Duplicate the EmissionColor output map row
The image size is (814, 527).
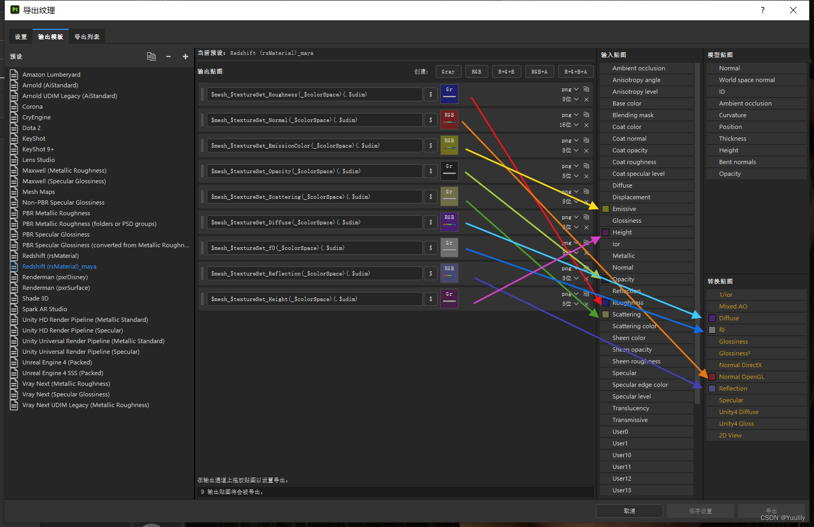[x=586, y=140]
